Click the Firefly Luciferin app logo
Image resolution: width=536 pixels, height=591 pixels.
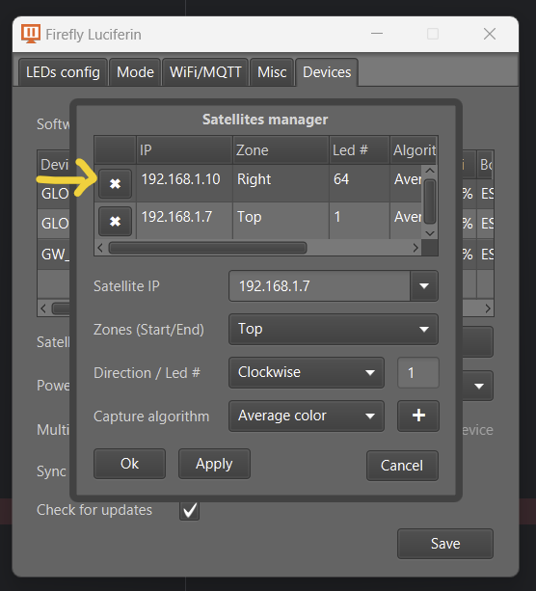pyautogui.click(x=31, y=34)
